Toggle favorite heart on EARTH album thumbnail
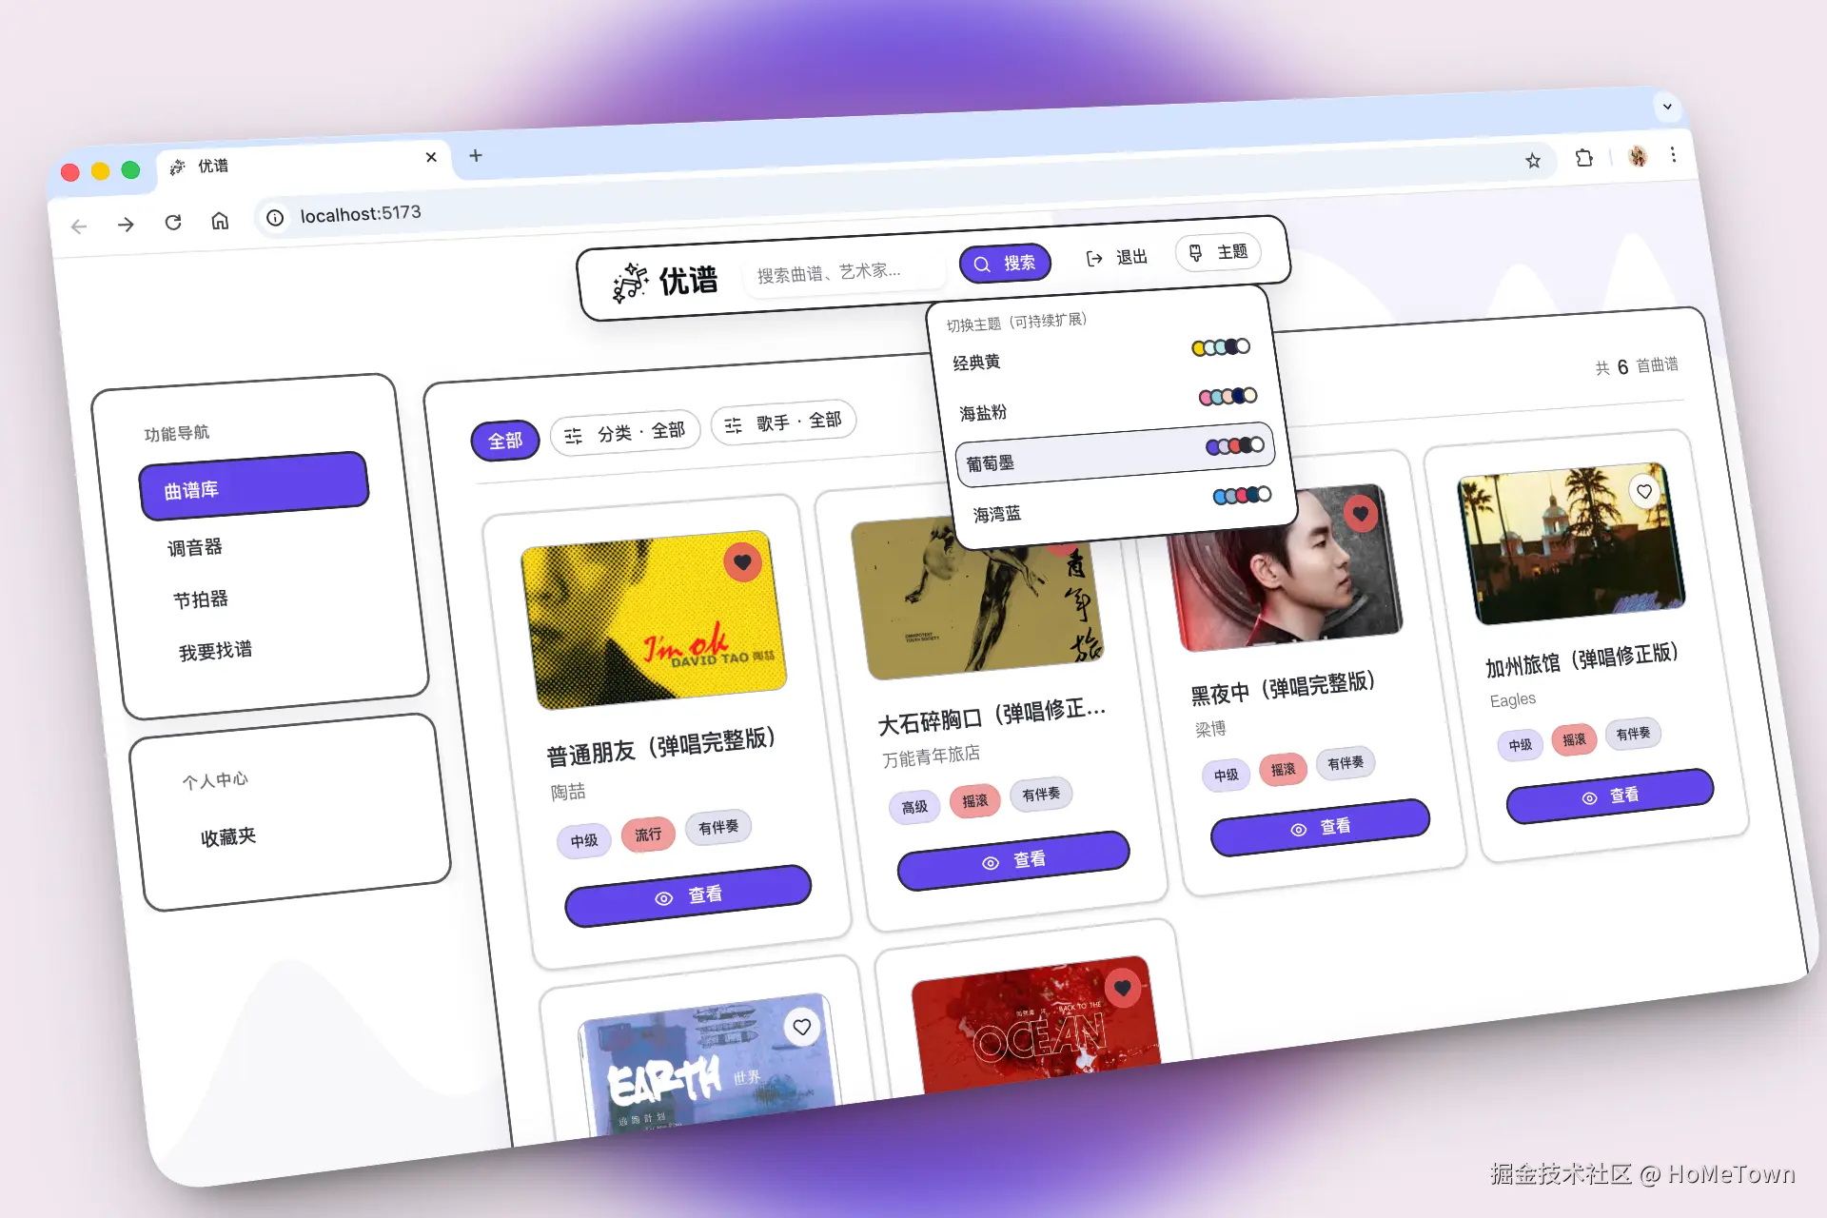Image resolution: width=1827 pixels, height=1218 pixels. pos(801,1027)
